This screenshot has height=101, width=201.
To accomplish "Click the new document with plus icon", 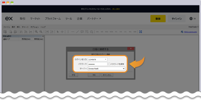I will click(x=10, y=32).
